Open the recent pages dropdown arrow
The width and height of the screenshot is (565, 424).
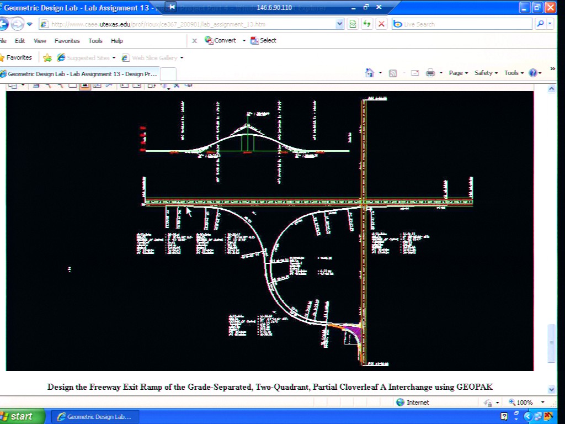pyautogui.click(x=30, y=24)
